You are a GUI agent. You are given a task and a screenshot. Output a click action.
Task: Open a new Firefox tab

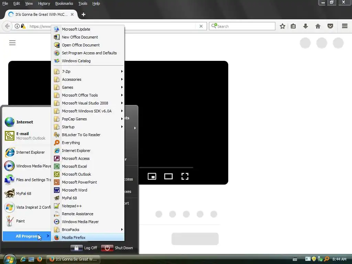(x=84, y=14)
